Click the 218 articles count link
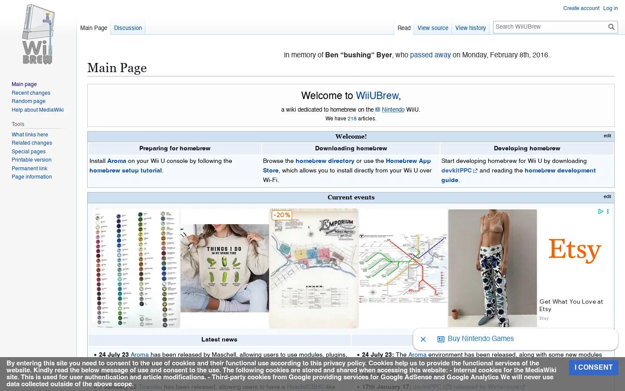The width and height of the screenshot is (625, 391). tap(352, 119)
